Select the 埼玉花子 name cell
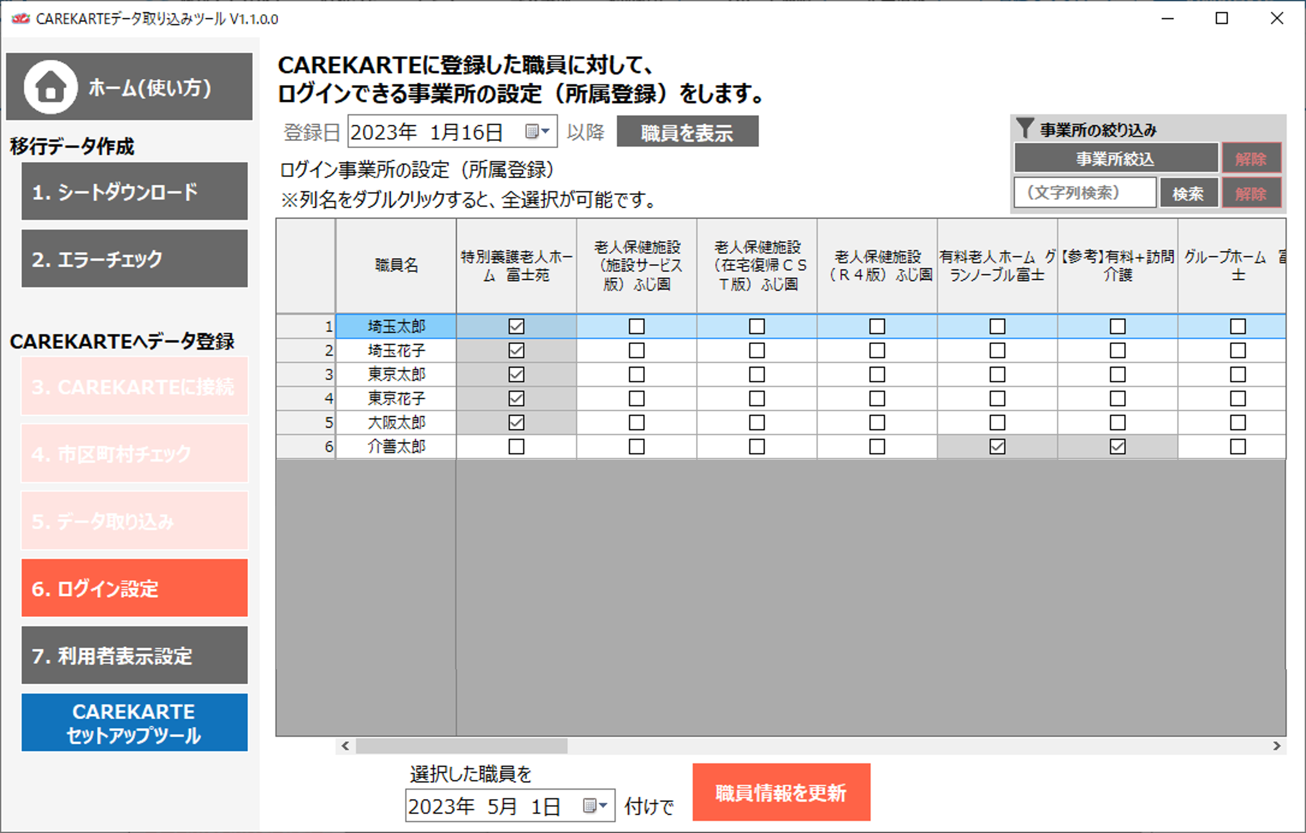 click(396, 351)
